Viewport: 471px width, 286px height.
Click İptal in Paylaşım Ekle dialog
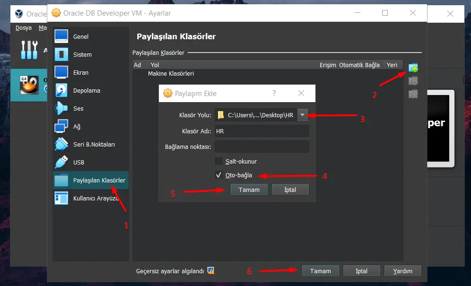290,190
